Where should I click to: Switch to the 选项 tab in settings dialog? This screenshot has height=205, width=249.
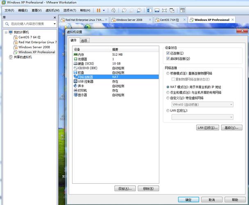pyautogui.click(x=84, y=41)
